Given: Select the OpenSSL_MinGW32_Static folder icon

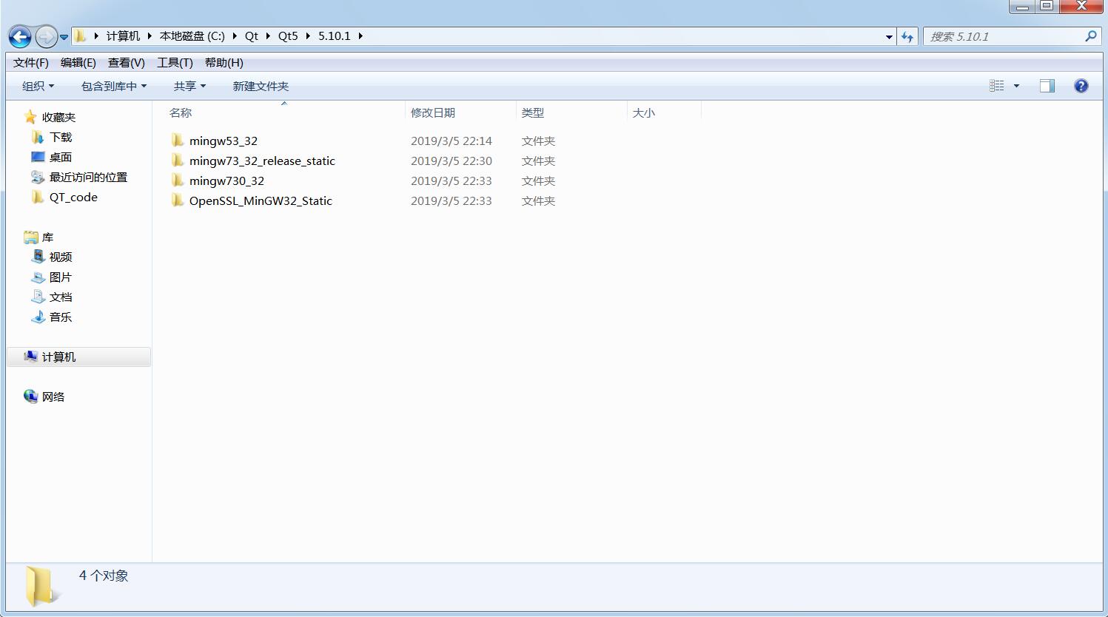Looking at the screenshot, I should (178, 200).
